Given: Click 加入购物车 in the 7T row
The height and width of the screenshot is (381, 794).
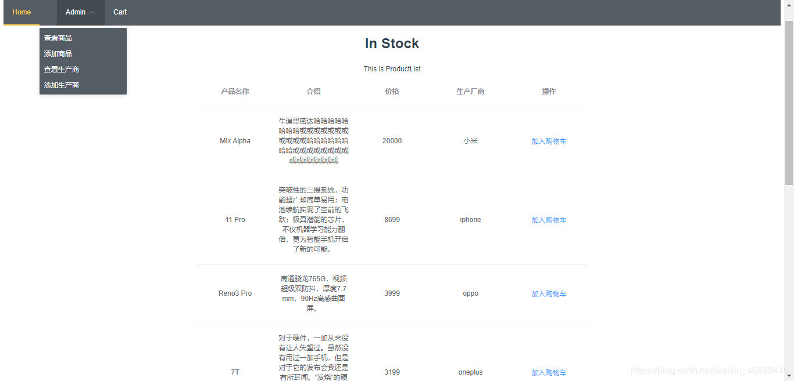Looking at the screenshot, I should pos(549,373).
